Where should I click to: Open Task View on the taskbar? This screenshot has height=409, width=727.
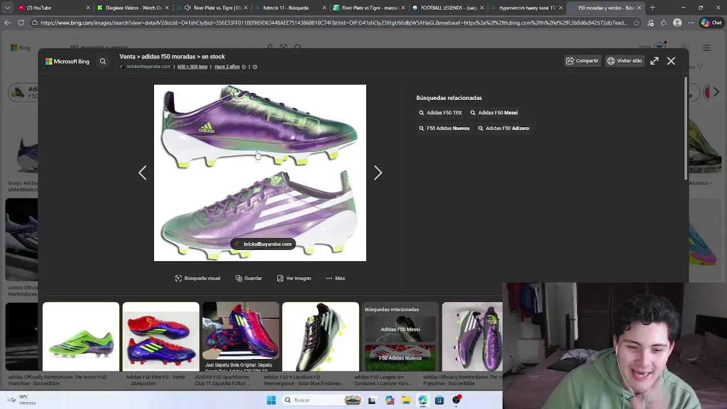coord(372,400)
